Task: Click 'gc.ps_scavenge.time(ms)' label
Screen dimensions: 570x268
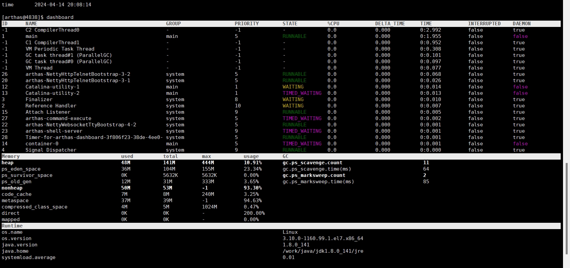Action: [317, 169]
